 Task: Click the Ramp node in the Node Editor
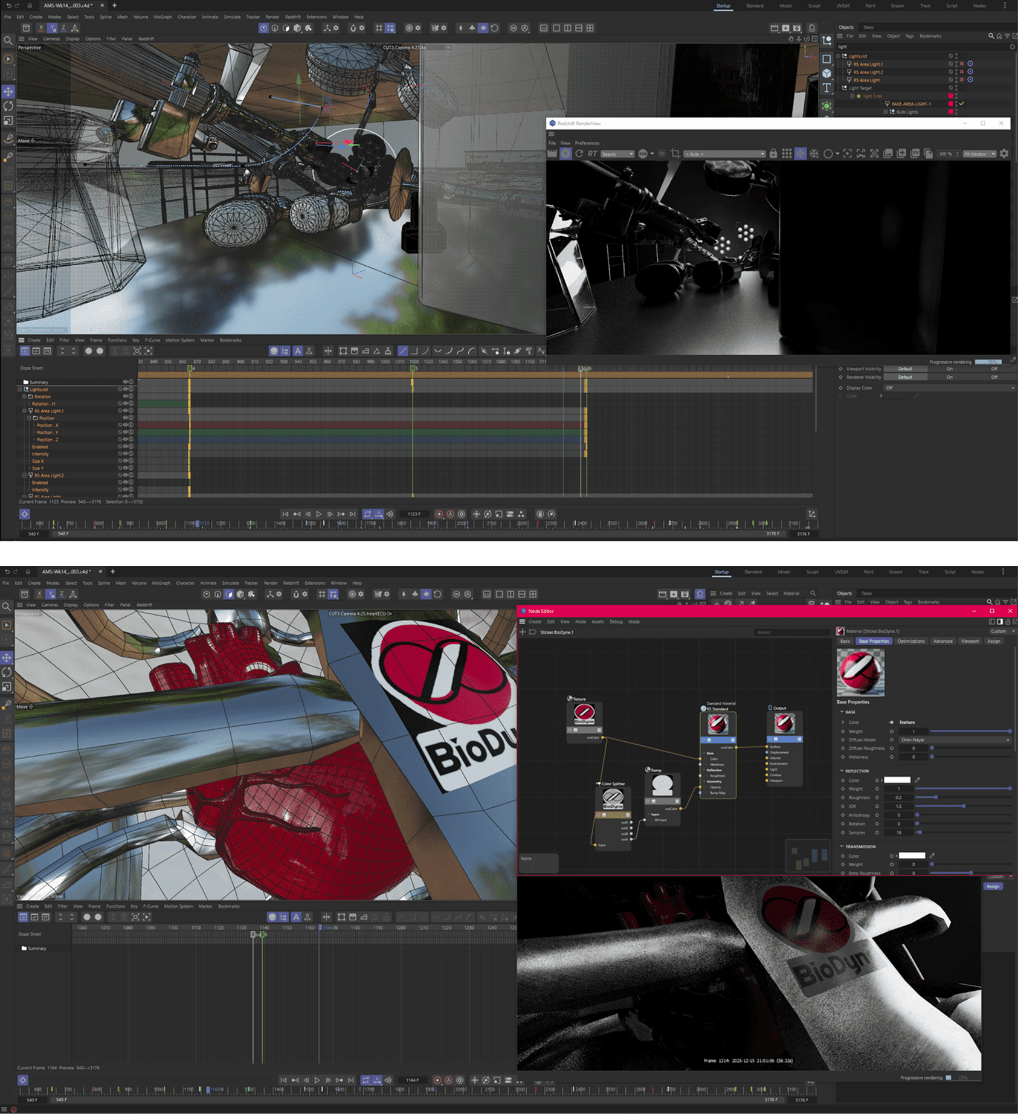[x=662, y=785]
